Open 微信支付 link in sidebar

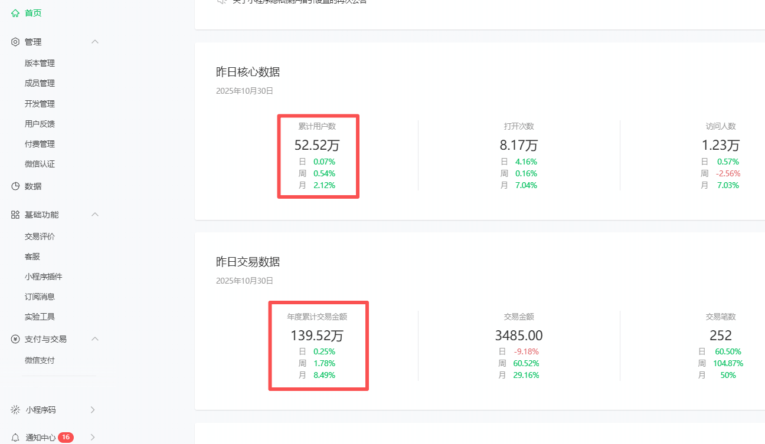(40, 360)
